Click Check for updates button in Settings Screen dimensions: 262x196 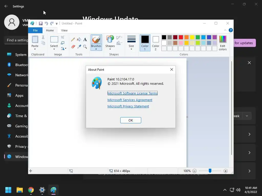click(x=245, y=43)
